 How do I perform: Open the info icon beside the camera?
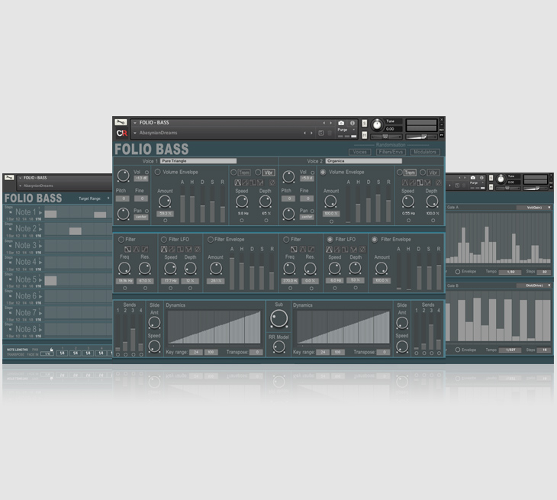[353, 123]
